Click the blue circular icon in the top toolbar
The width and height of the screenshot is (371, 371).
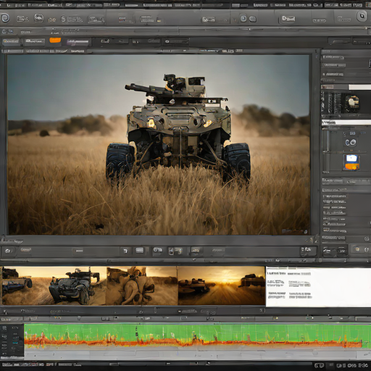click(x=243, y=18)
